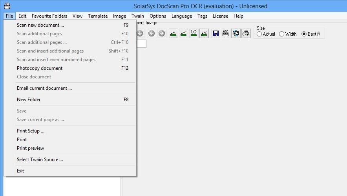
Task: Open the View menu
Action: point(77,16)
